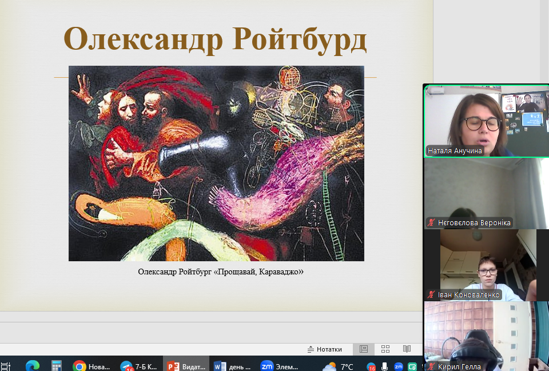Open the Calculator app from the taskbar
The image size is (549, 371).
[x=56, y=366]
